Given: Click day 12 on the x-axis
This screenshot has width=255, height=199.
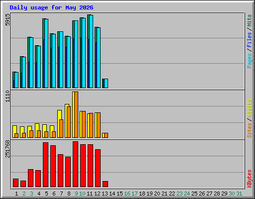Looking at the screenshot, I should click(x=97, y=194).
